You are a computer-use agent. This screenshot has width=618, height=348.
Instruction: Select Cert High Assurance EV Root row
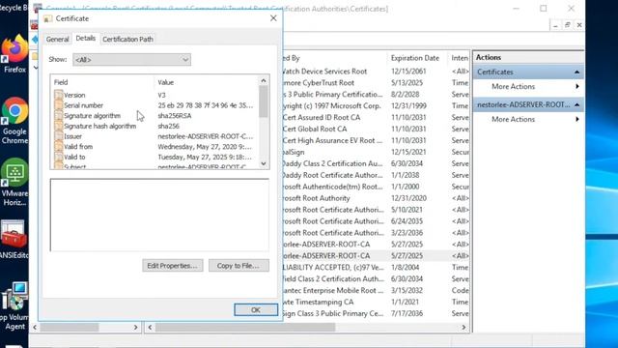pyautogui.click(x=376, y=140)
